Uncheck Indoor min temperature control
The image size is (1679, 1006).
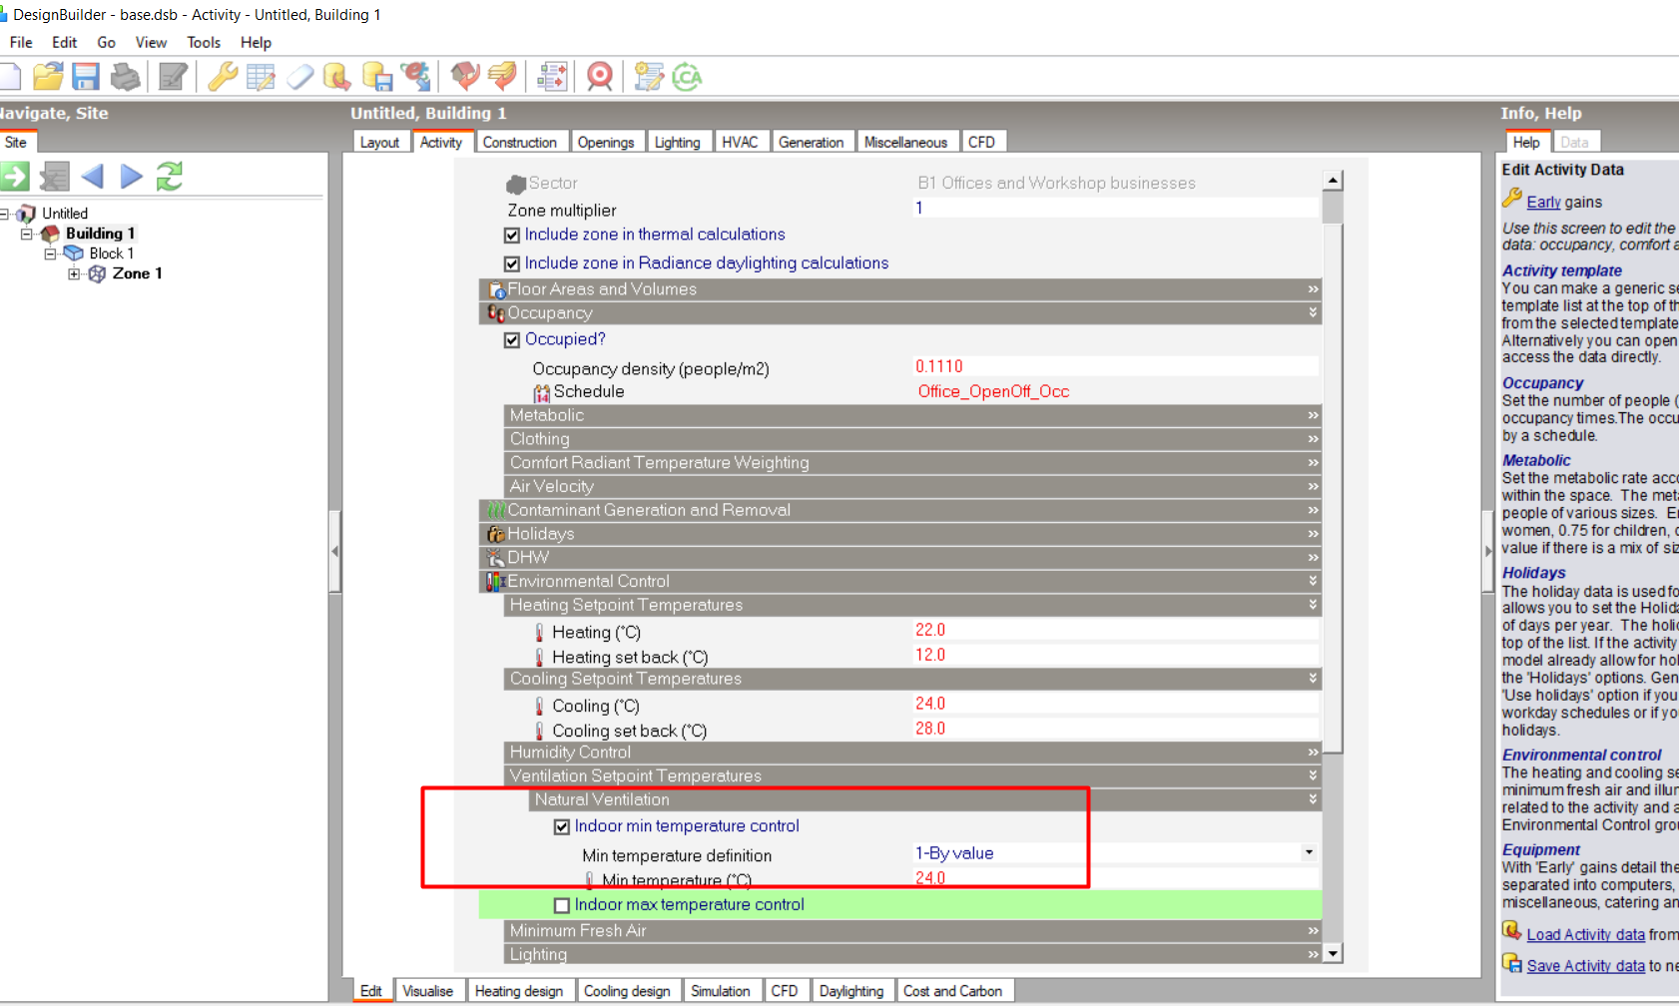pos(562,827)
